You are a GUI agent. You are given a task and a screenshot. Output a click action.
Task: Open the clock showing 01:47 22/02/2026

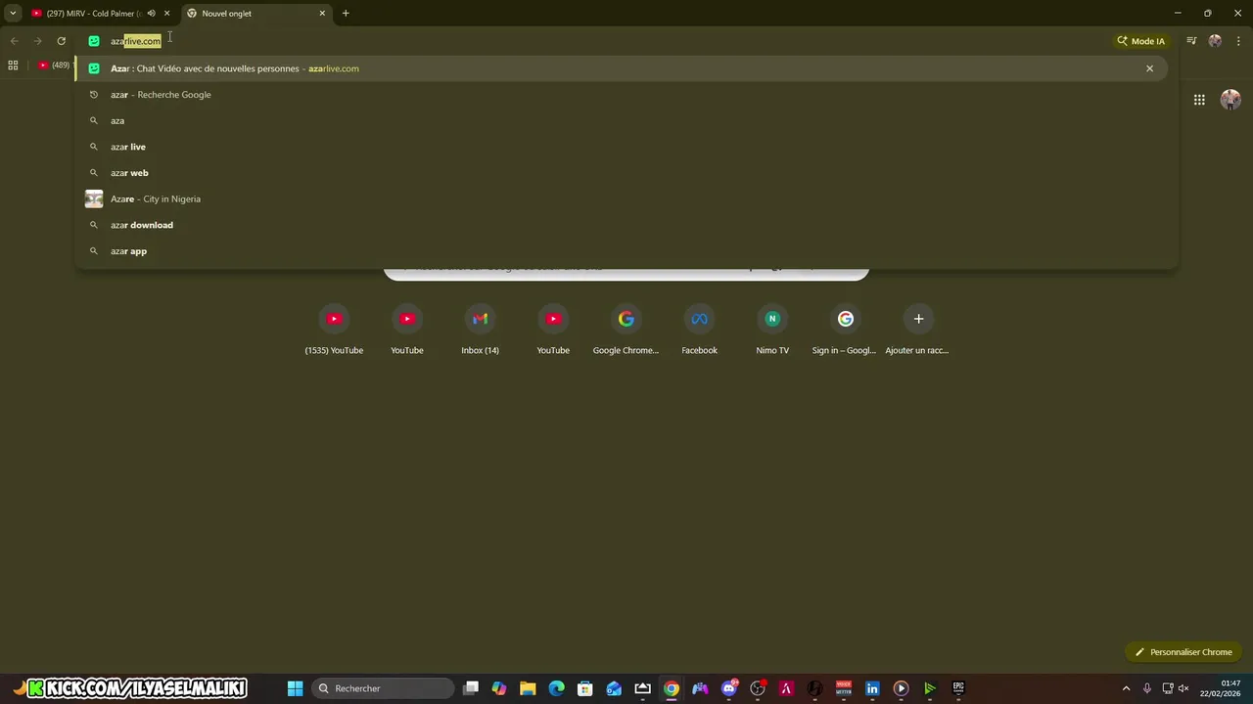tap(1221, 688)
